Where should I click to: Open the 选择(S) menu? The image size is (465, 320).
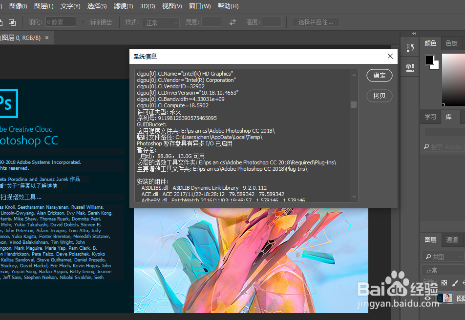tap(97, 6)
